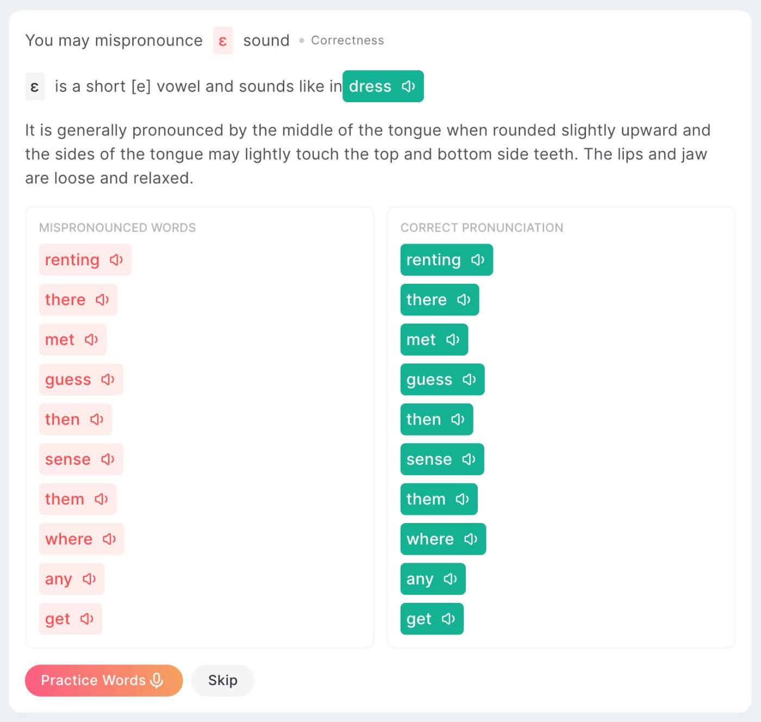This screenshot has width=761, height=722.
Task: Click the gray ɛ symbol tile
Action: (x=35, y=86)
